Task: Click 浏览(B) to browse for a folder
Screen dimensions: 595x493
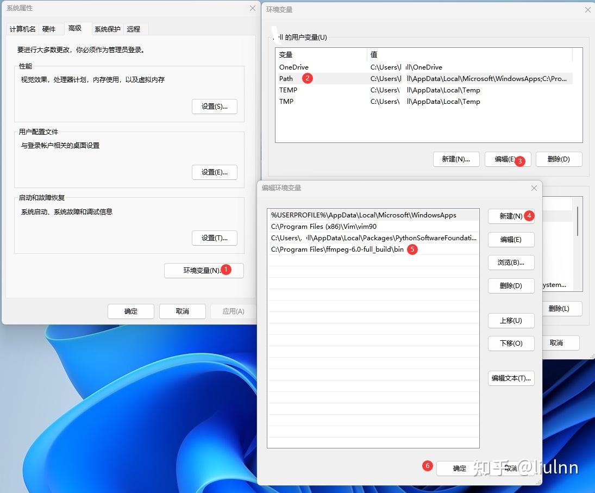Action: tap(511, 263)
